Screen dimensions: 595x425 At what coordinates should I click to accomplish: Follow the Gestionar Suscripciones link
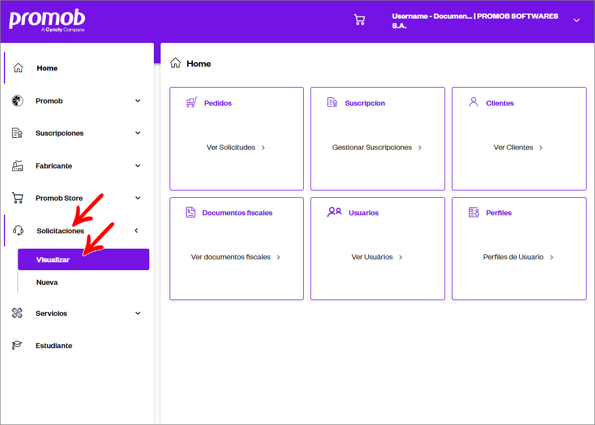[377, 148]
